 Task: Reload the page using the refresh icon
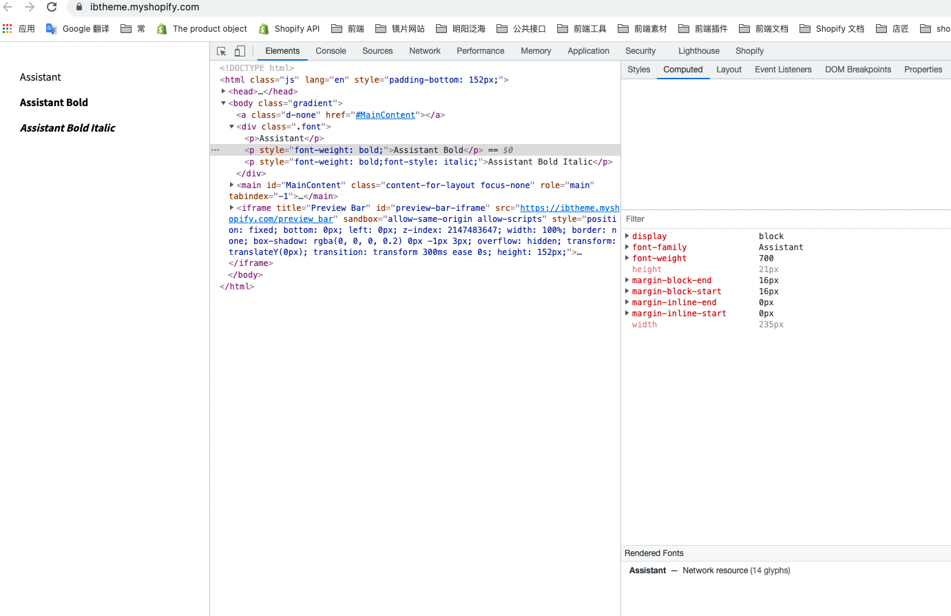(52, 7)
